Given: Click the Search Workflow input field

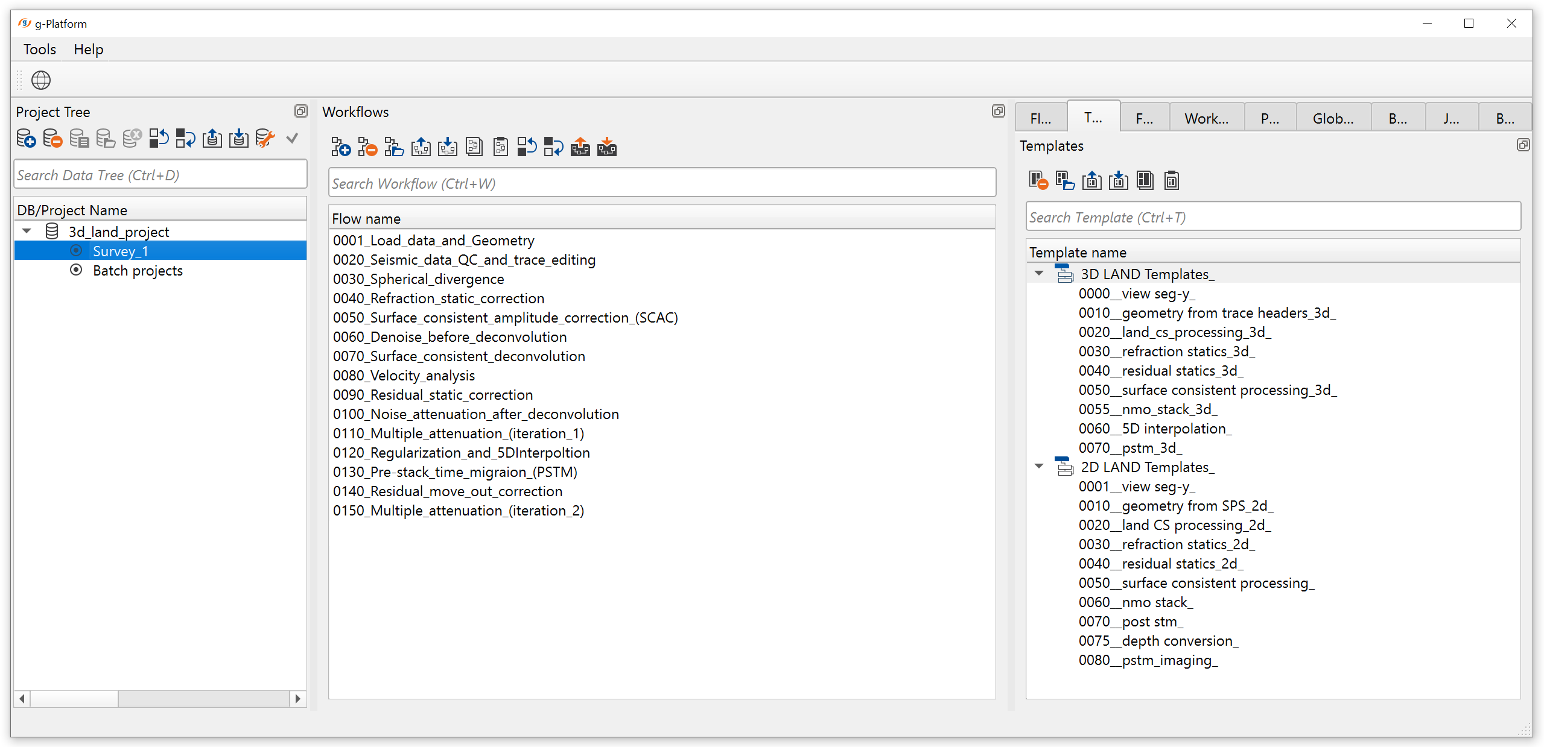Looking at the screenshot, I should (x=661, y=183).
